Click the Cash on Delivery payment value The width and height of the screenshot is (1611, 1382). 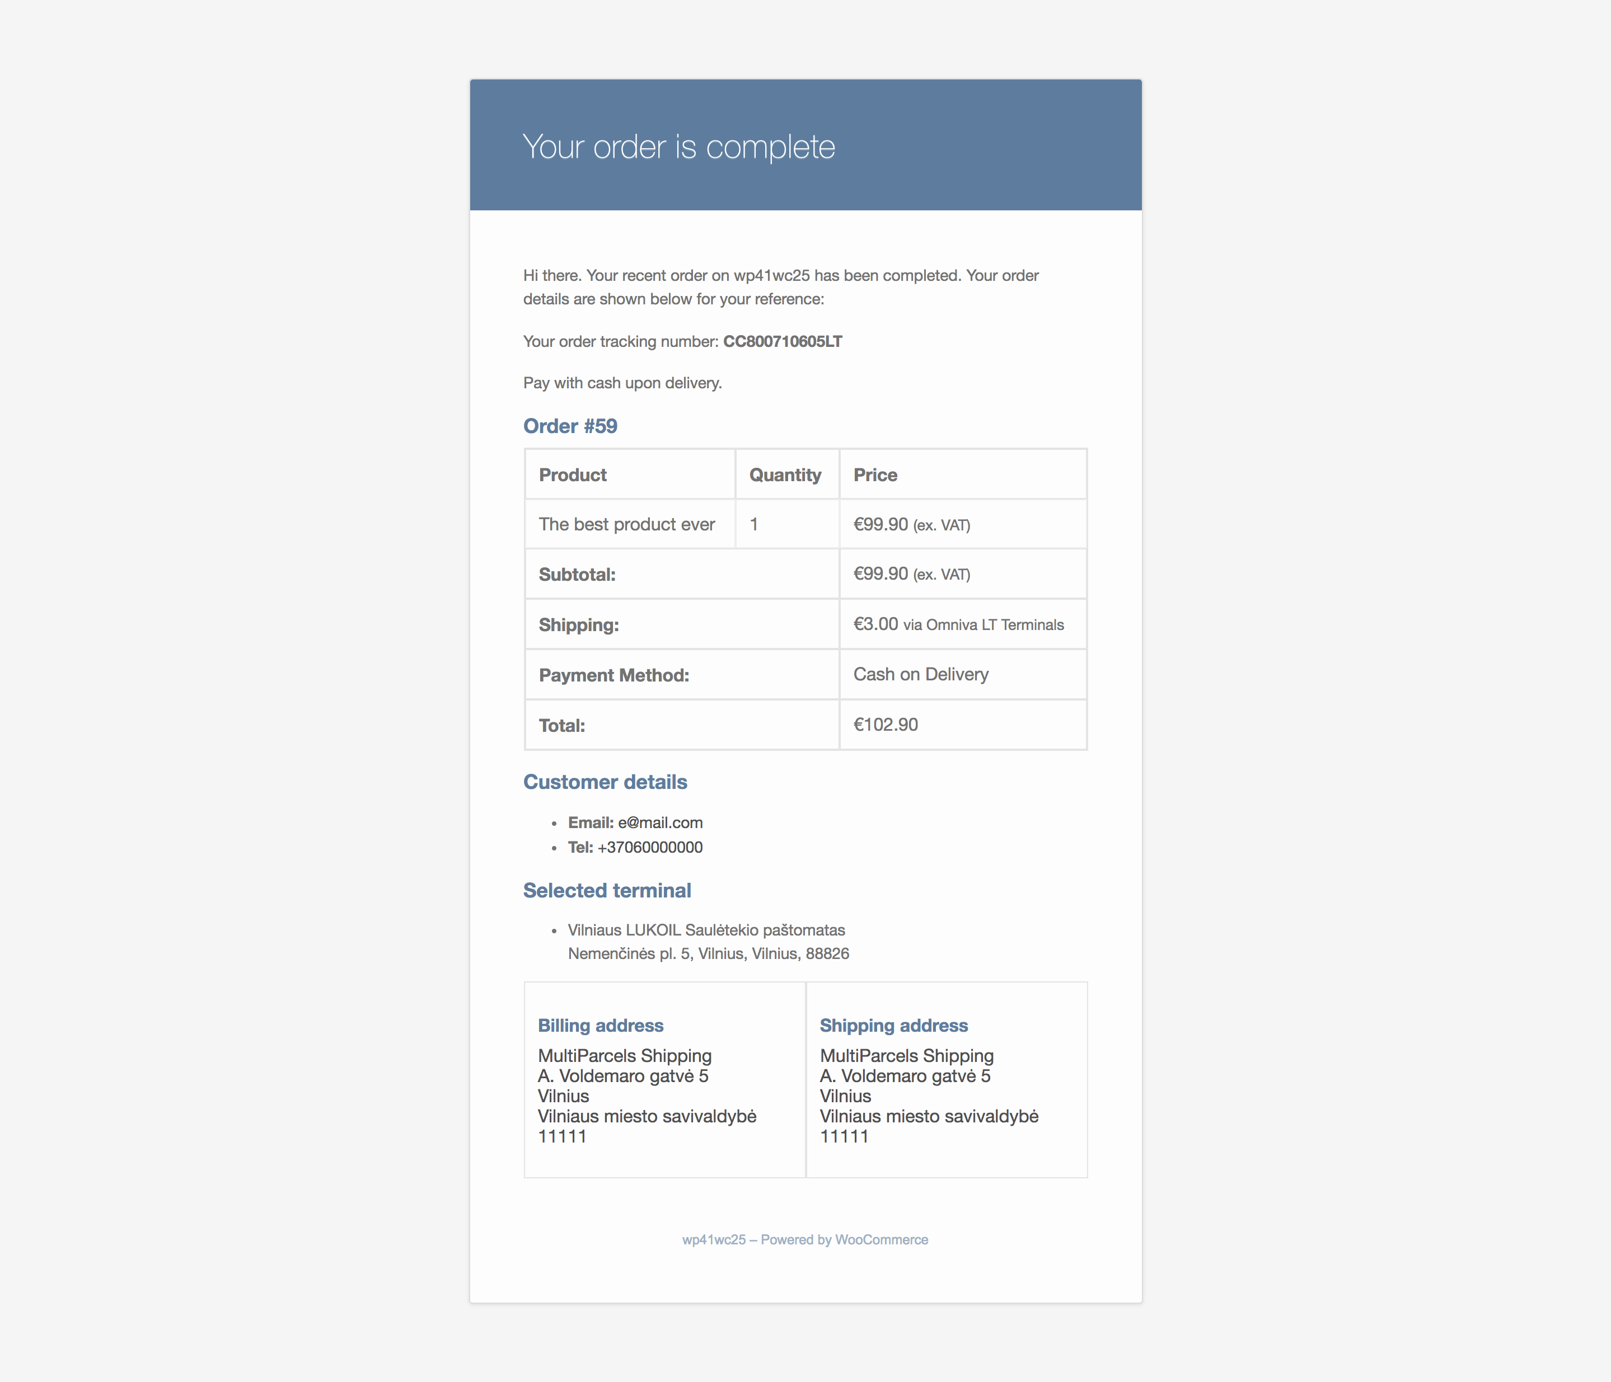921,674
